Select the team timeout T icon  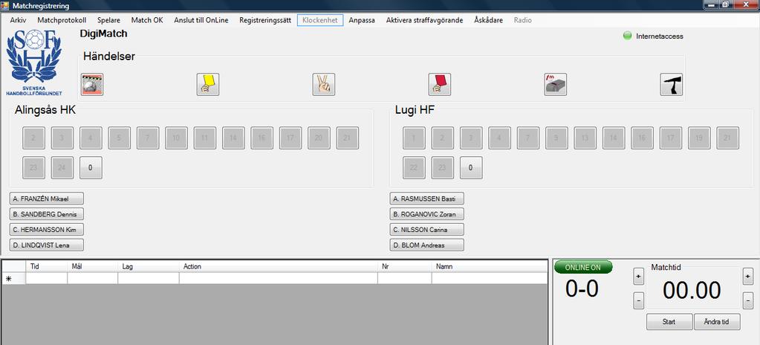click(x=672, y=85)
